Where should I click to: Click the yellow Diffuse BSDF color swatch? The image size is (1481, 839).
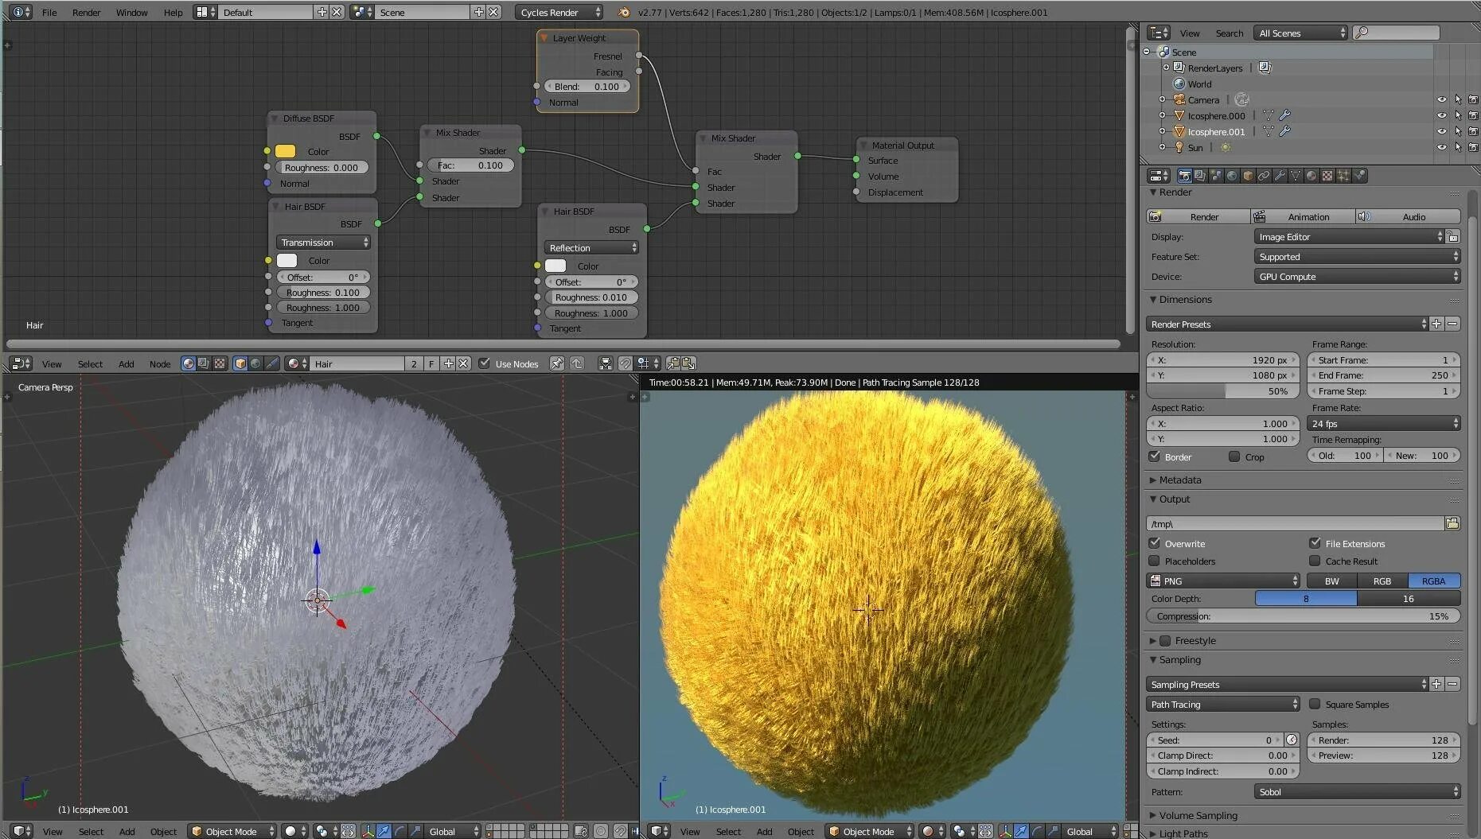click(286, 151)
